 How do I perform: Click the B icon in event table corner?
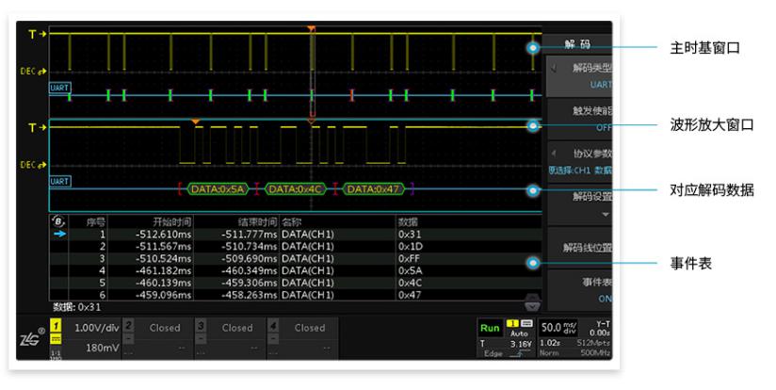[x=58, y=221]
